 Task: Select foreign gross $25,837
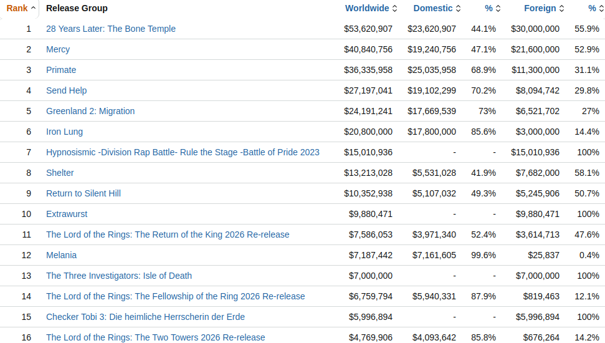point(544,255)
